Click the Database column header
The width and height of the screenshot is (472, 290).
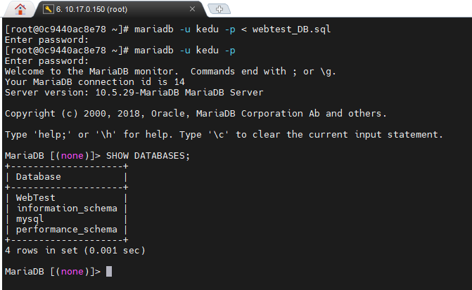coord(38,176)
